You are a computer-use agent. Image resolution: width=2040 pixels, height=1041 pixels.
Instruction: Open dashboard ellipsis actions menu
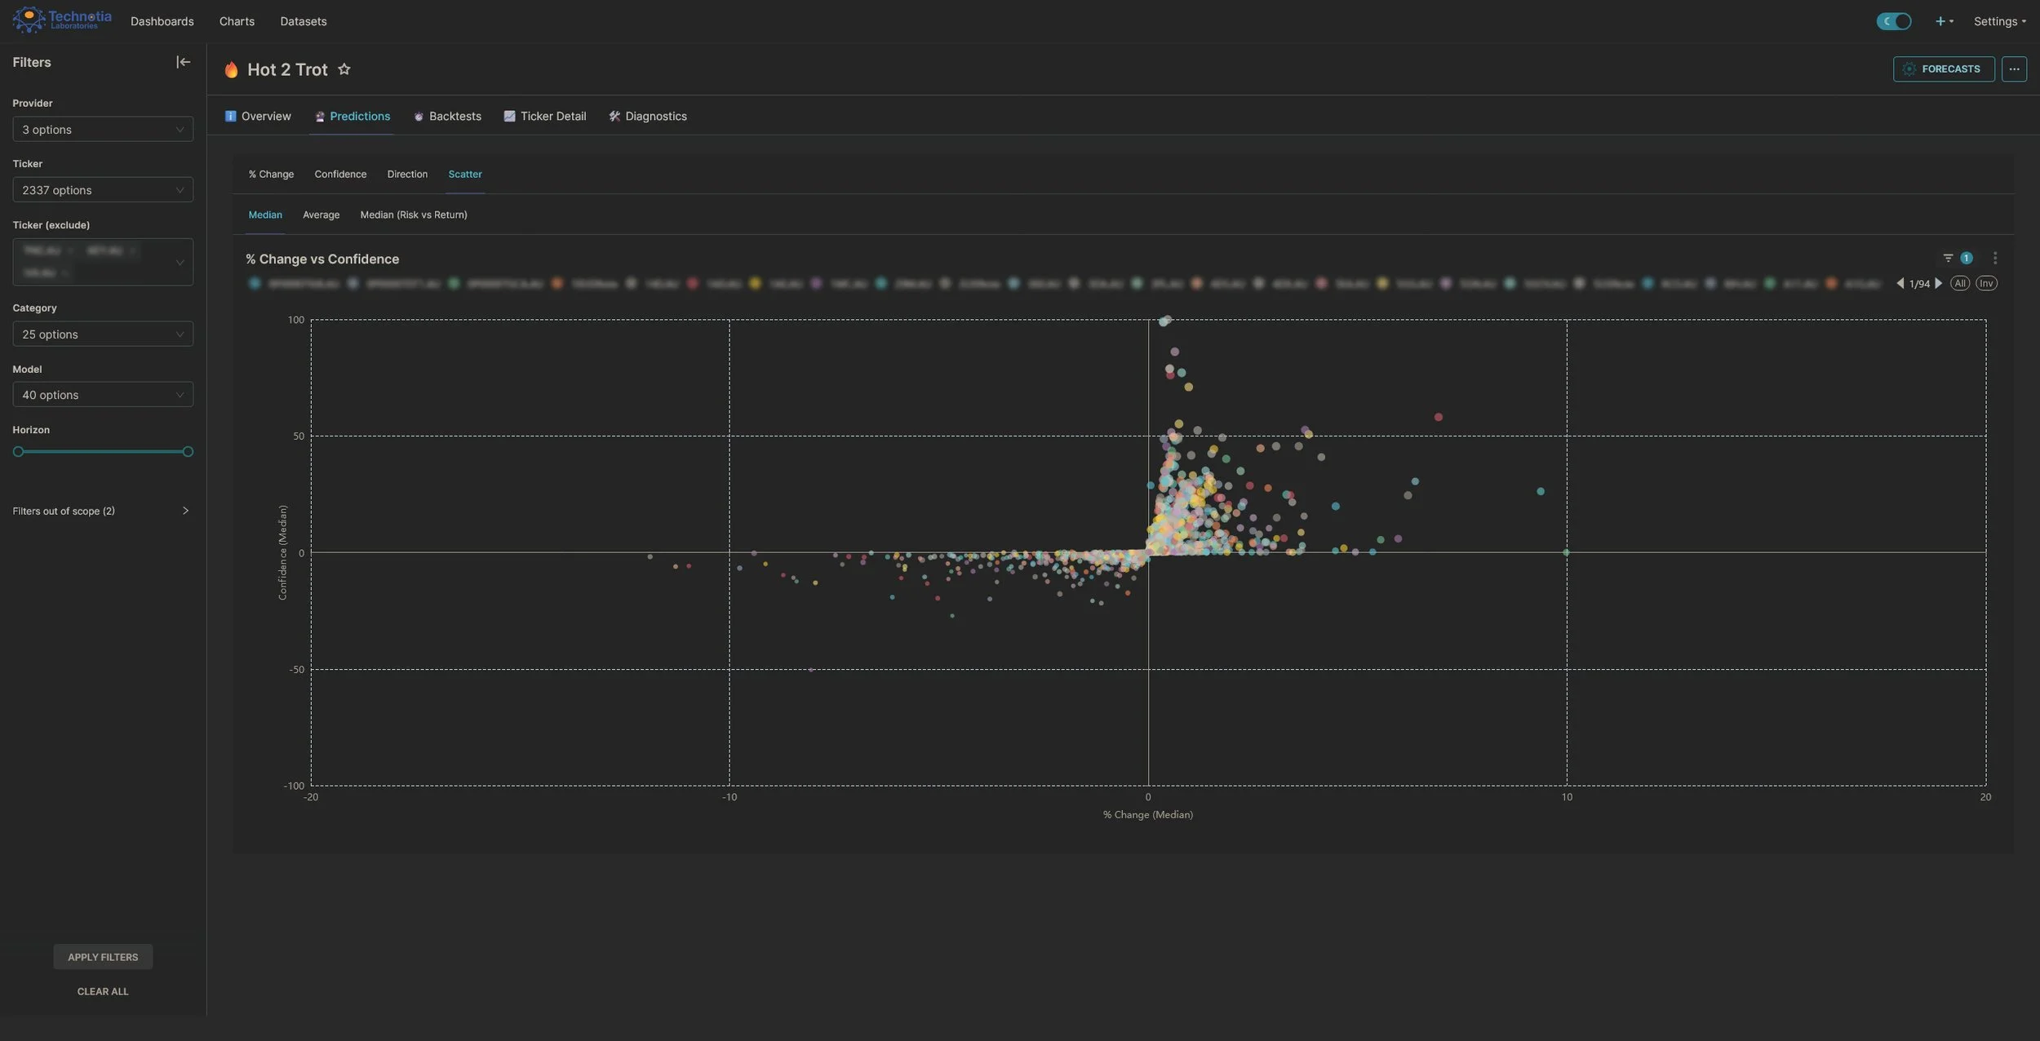click(x=2013, y=69)
